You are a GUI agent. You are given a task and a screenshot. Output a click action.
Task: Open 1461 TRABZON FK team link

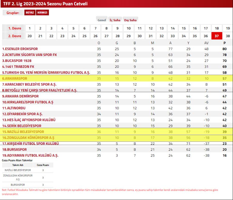[18, 67]
